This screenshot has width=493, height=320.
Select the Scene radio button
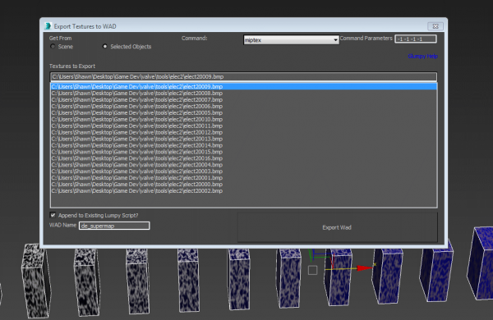click(53, 47)
